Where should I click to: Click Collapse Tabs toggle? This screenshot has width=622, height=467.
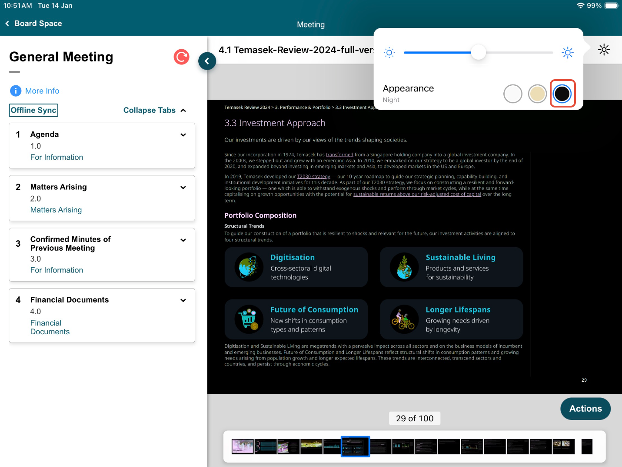(155, 110)
